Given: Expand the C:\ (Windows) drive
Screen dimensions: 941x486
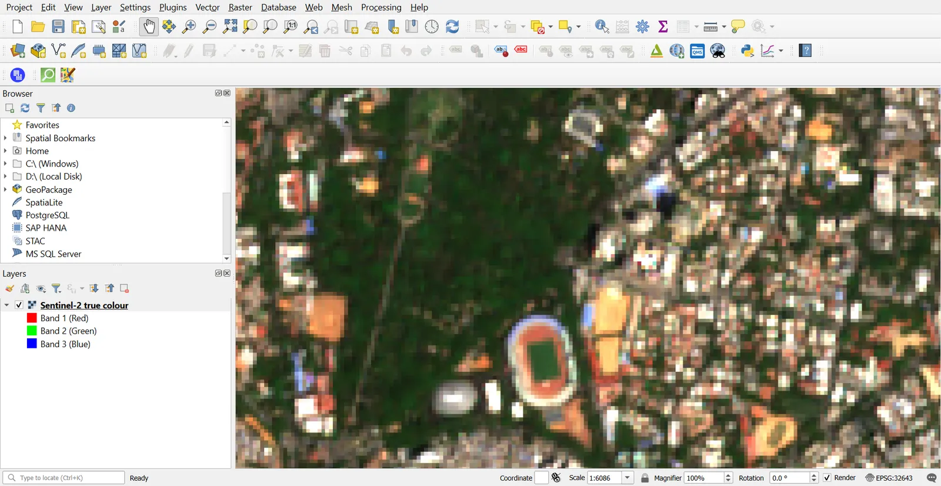Looking at the screenshot, I should [x=5, y=164].
